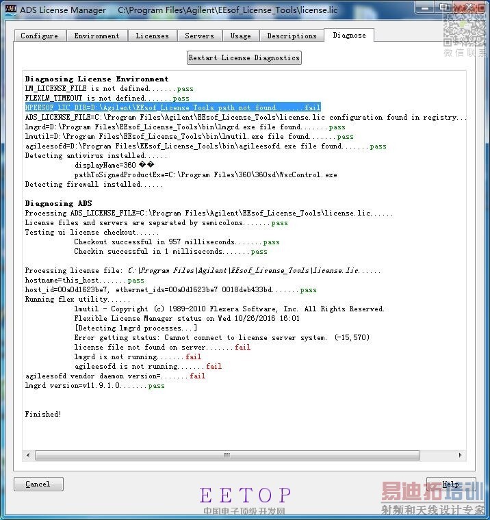Click the horizontal scrollbar left arrow
Viewport: 490px width, 520px height.
click(28, 455)
